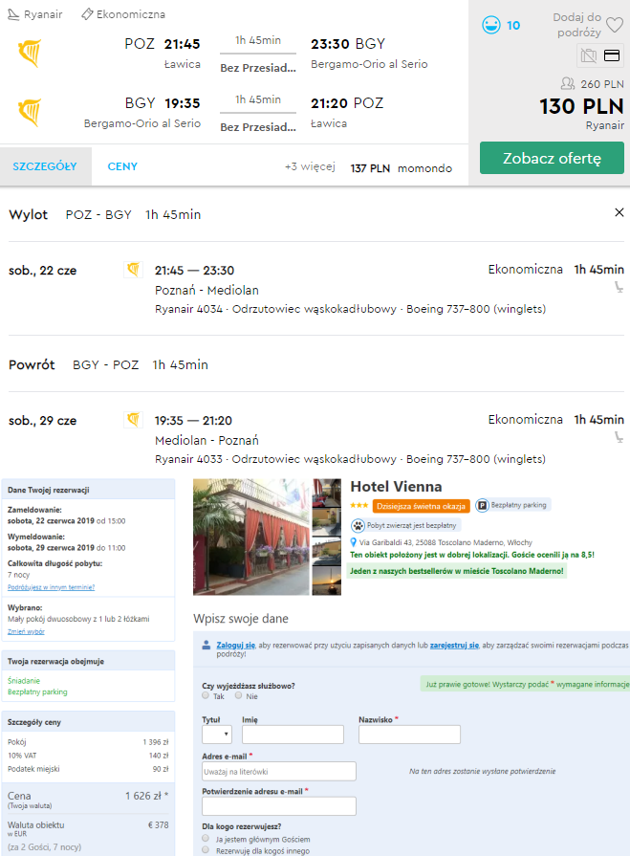Select Nie for business trip

238,695
